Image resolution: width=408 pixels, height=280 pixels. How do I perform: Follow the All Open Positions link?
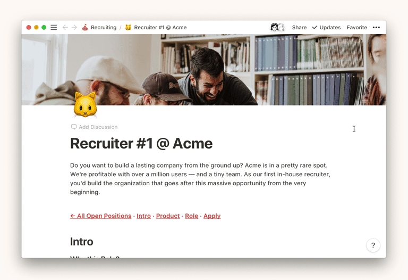(x=101, y=216)
